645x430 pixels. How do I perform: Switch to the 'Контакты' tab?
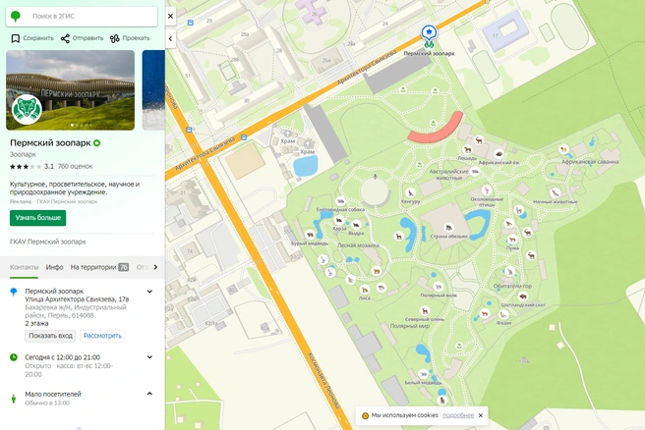click(x=24, y=267)
